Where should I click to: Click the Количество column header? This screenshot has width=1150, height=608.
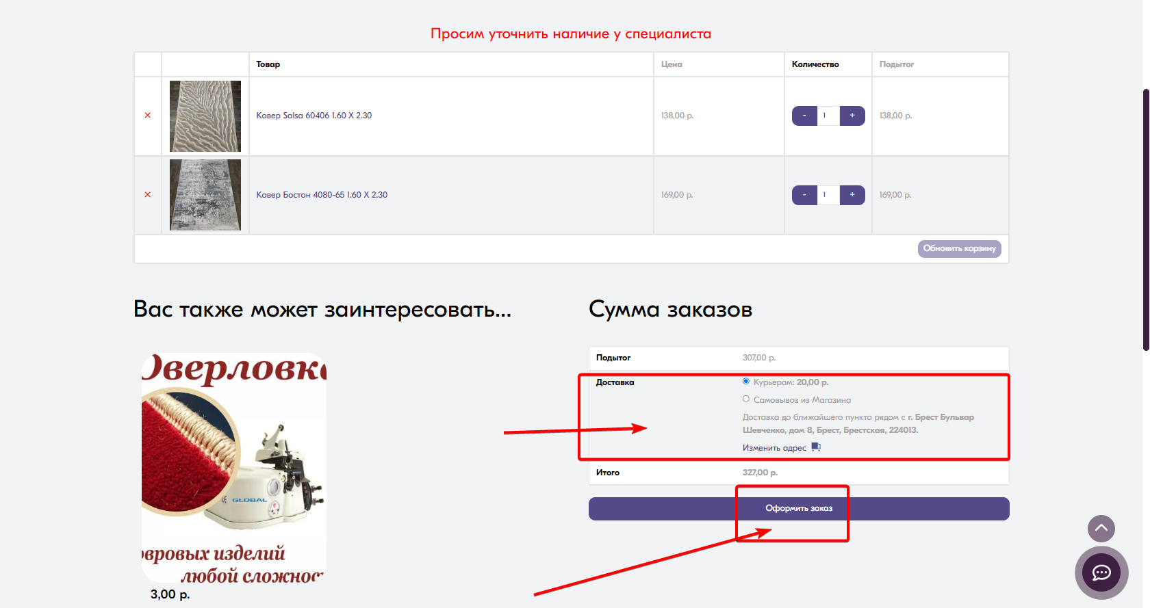pos(815,64)
